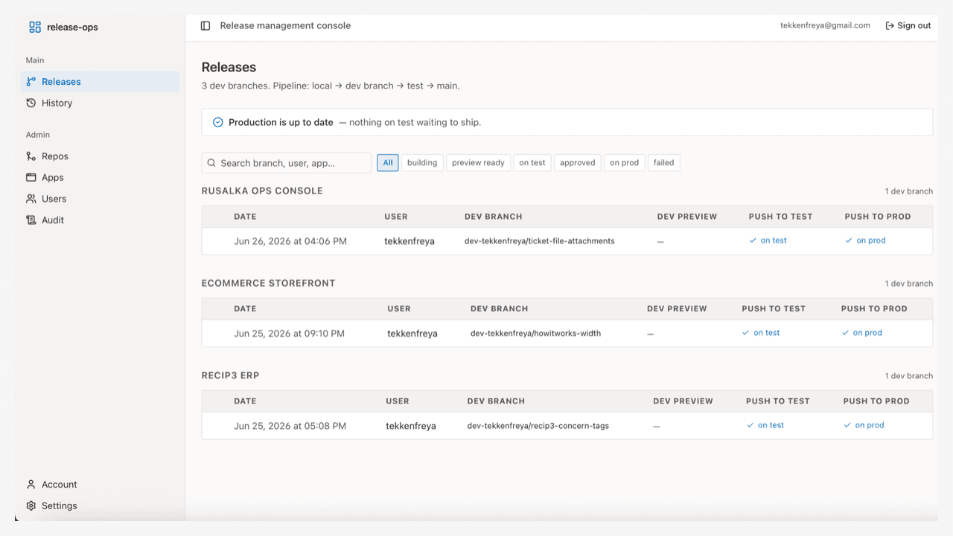Image resolution: width=953 pixels, height=536 pixels.
Task: Open the Audit log page
Action: [x=100, y=220]
